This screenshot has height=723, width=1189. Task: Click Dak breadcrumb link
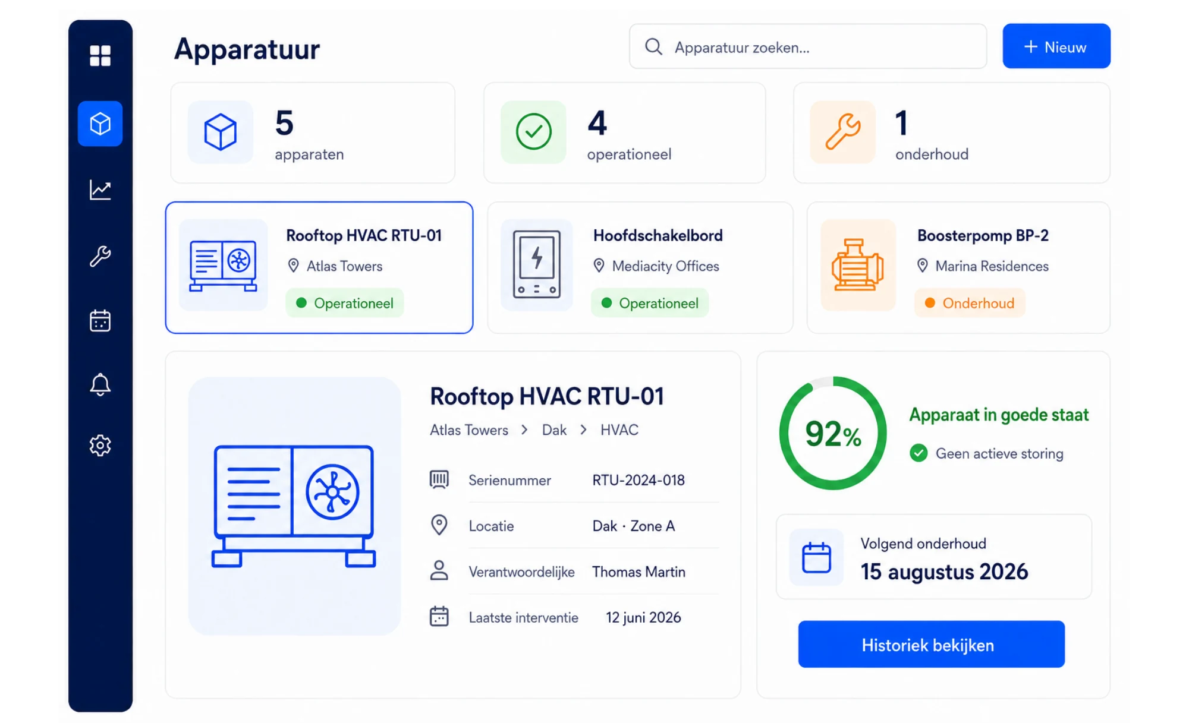click(554, 430)
